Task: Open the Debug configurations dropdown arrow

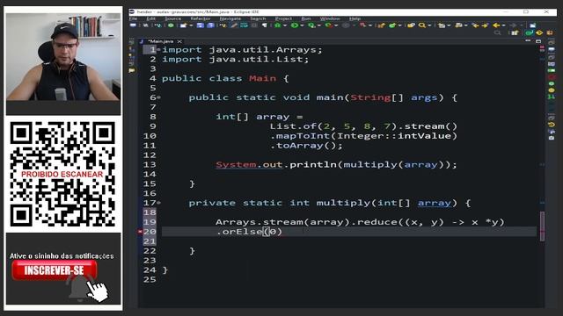Action: (x=285, y=25)
